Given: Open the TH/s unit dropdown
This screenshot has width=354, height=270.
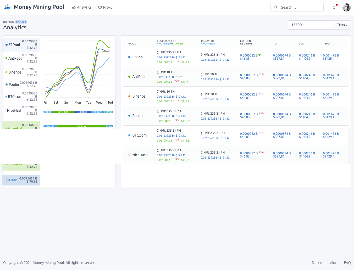Looking at the screenshot, I should coord(342,25).
